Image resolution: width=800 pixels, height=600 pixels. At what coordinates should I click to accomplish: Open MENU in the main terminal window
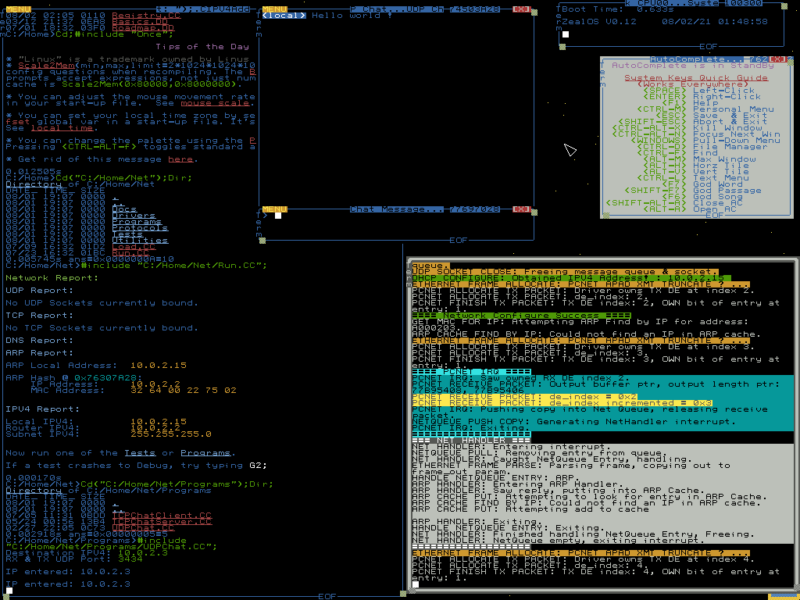point(19,9)
